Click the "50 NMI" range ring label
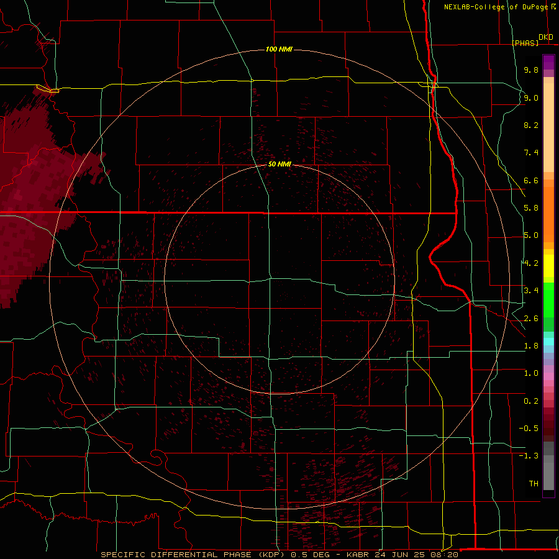559x559 pixels. (279, 164)
